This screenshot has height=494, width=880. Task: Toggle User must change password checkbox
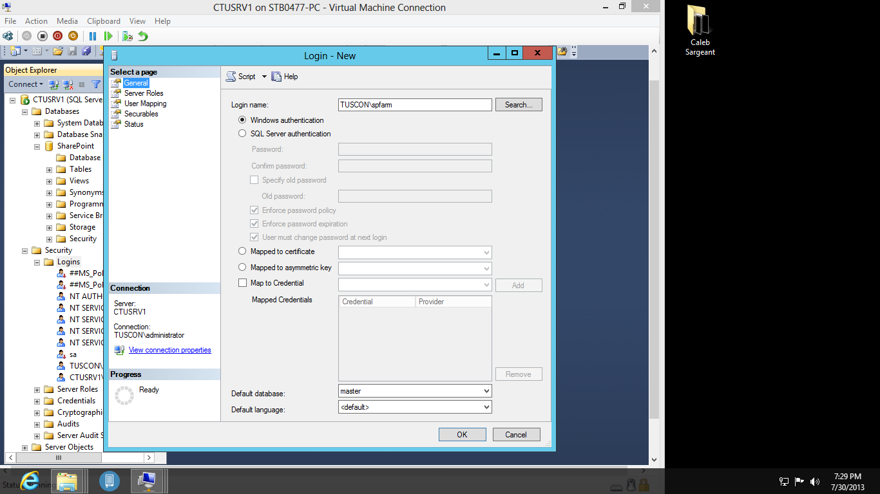pyautogui.click(x=254, y=237)
